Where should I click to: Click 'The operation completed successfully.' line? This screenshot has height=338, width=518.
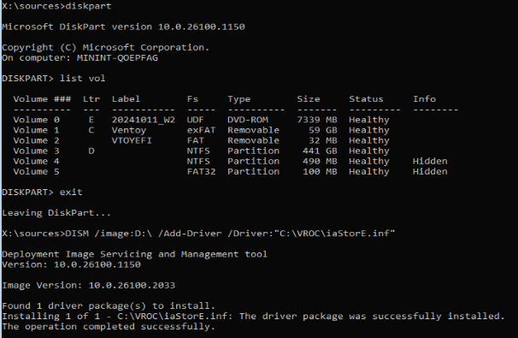109,327
